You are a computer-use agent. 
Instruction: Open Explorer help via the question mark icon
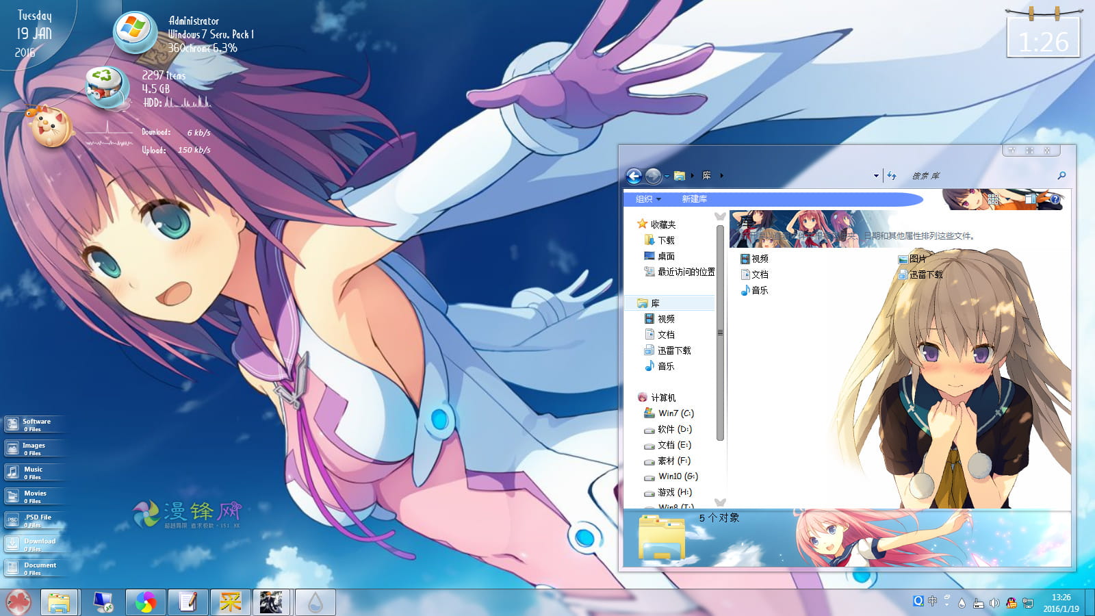coord(1057,199)
